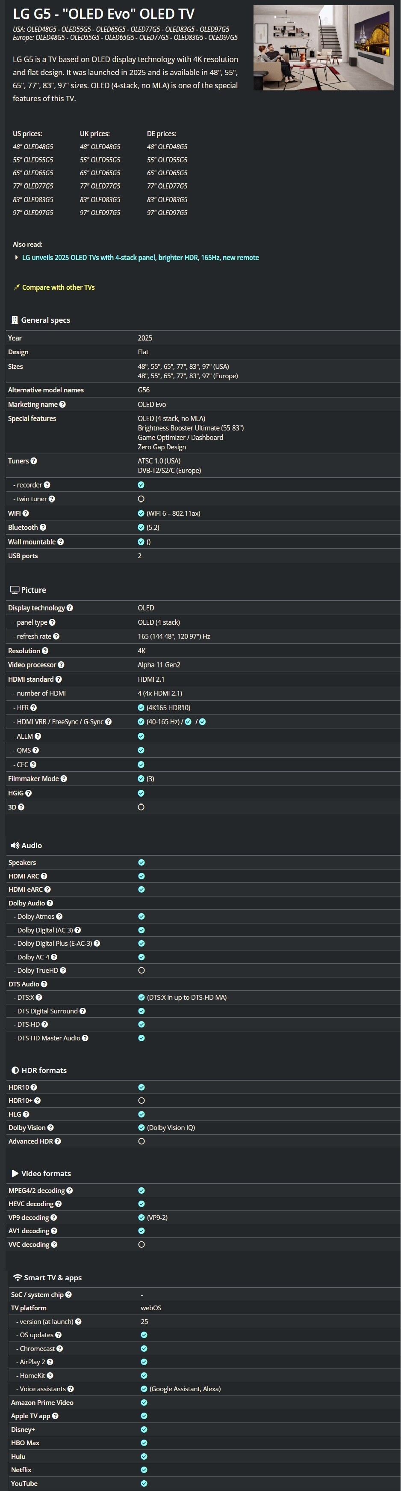401x1491 pixels.
Task: Click the help icon beside Video processor
Action: (61, 665)
